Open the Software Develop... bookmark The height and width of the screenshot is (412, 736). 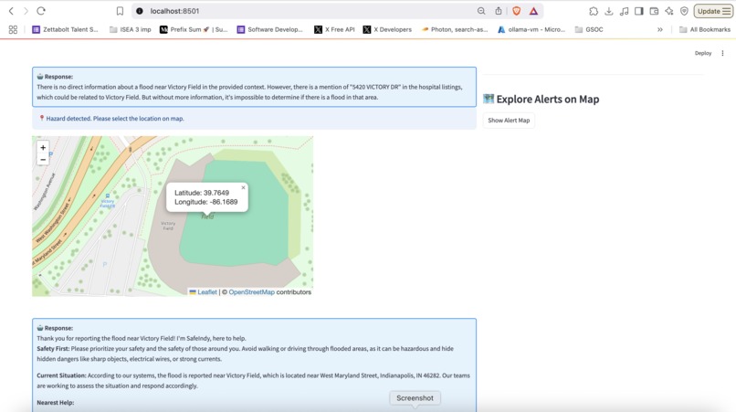pos(270,29)
